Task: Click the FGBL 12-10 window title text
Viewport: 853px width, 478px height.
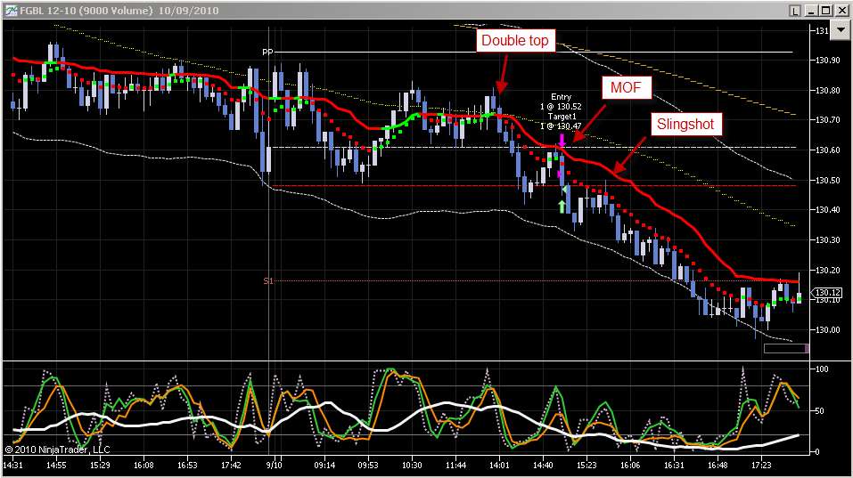Action: tap(119, 11)
